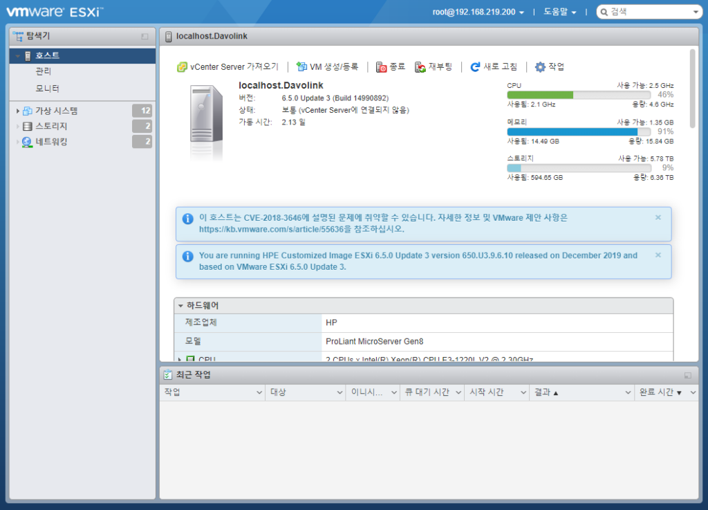This screenshot has width=708, height=510.
Task: Click the 종료 shutdown icon
Action: (381, 67)
